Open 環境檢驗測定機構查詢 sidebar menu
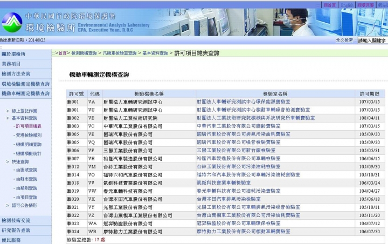The height and width of the screenshot is (244, 388). point(26,84)
